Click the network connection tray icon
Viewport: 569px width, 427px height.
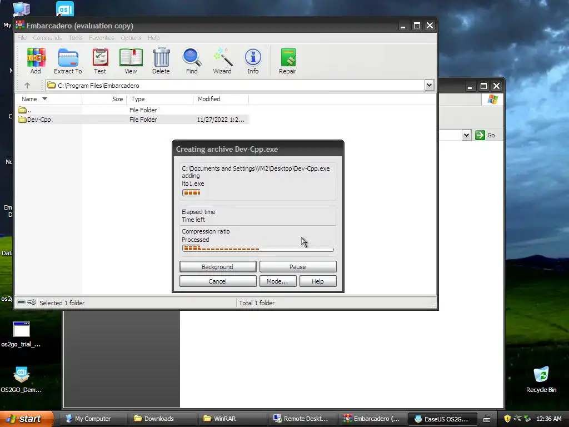pos(517,419)
